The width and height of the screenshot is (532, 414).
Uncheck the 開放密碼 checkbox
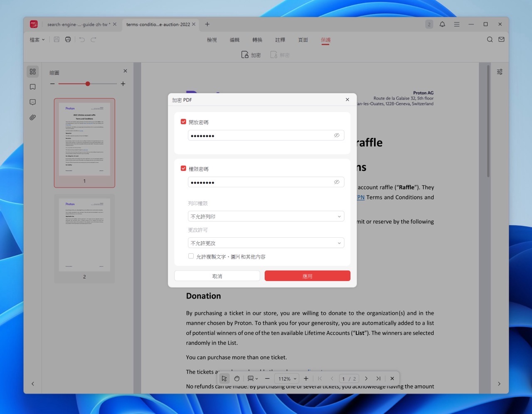pos(183,122)
